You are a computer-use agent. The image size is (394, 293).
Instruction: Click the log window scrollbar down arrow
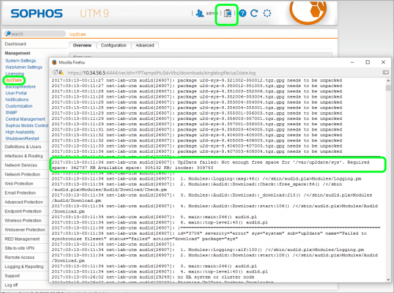388,279
